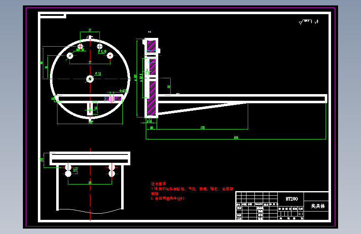Select the 4-M10 thread callout
The image size is (361, 234).
[x=123, y=90]
